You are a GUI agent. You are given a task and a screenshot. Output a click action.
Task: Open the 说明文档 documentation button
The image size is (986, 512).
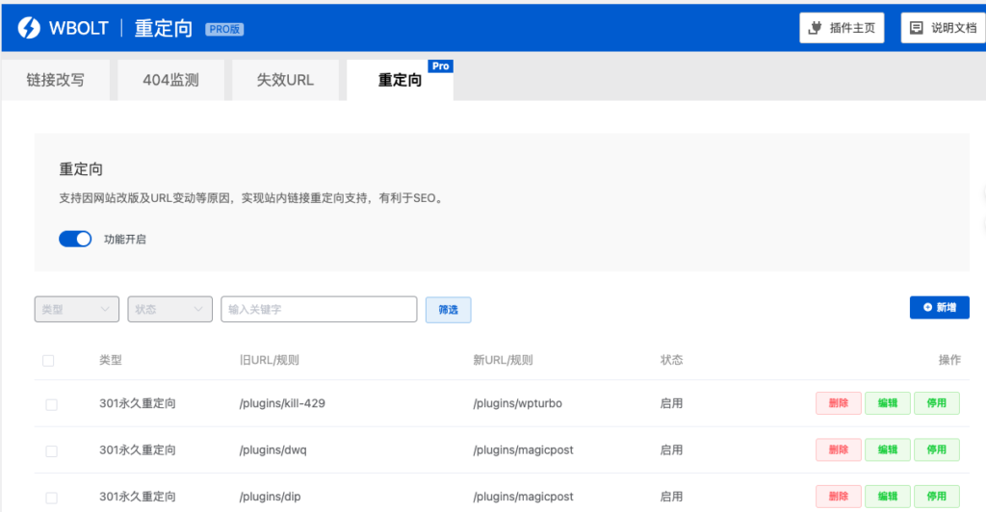943,28
